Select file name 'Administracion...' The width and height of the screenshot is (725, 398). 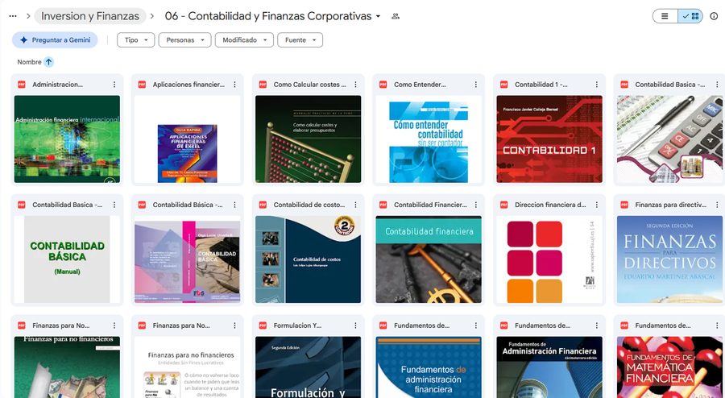coord(58,85)
